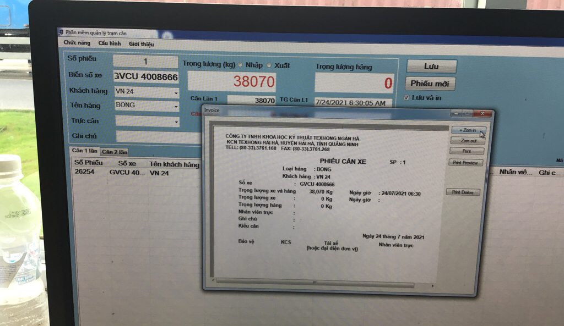Select the Xuất radio button
This screenshot has height=326, width=564.
269,65
